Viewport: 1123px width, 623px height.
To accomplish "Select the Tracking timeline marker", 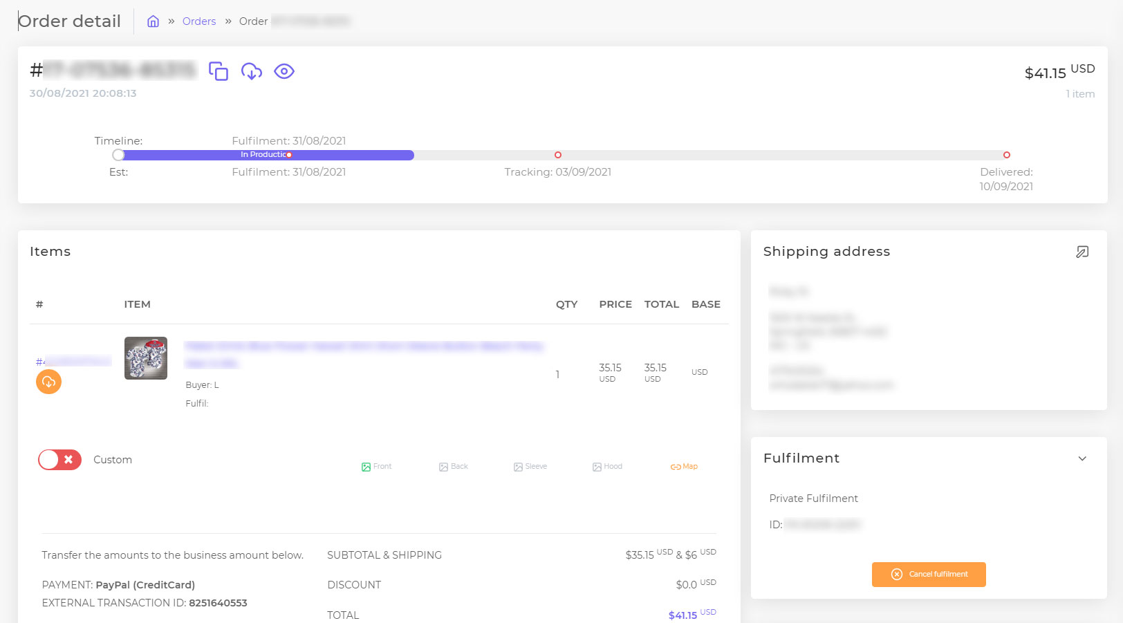I will coord(558,155).
